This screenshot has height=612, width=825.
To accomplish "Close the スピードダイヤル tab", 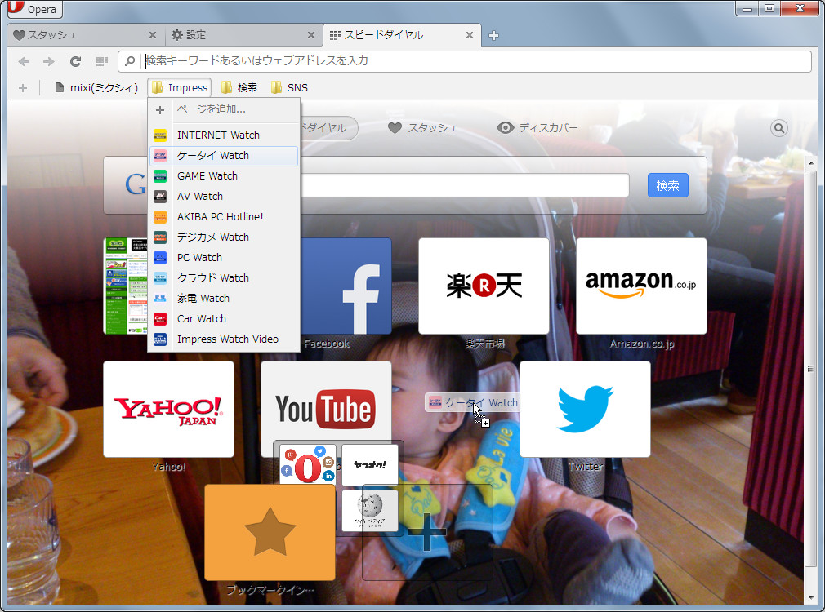I will 470,35.
